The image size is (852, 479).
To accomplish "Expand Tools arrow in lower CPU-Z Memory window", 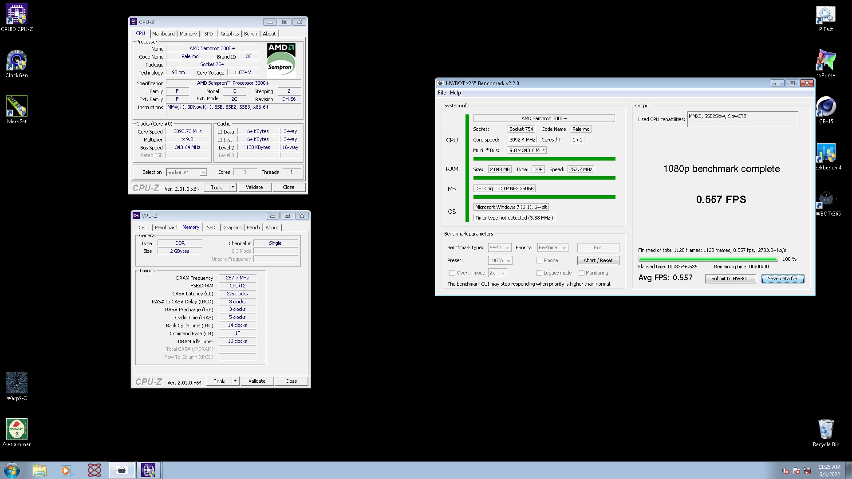I will click(235, 381).
